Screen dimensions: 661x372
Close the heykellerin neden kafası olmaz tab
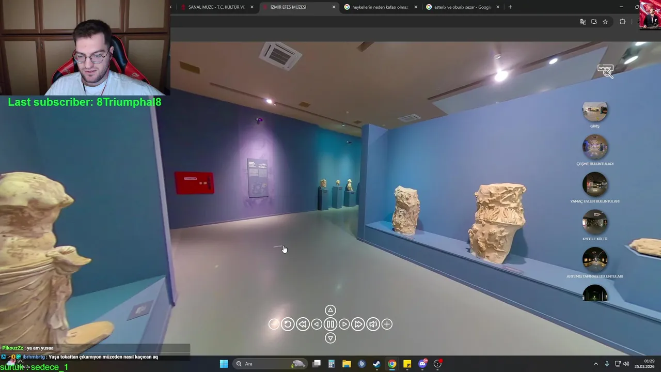(416, 7)
